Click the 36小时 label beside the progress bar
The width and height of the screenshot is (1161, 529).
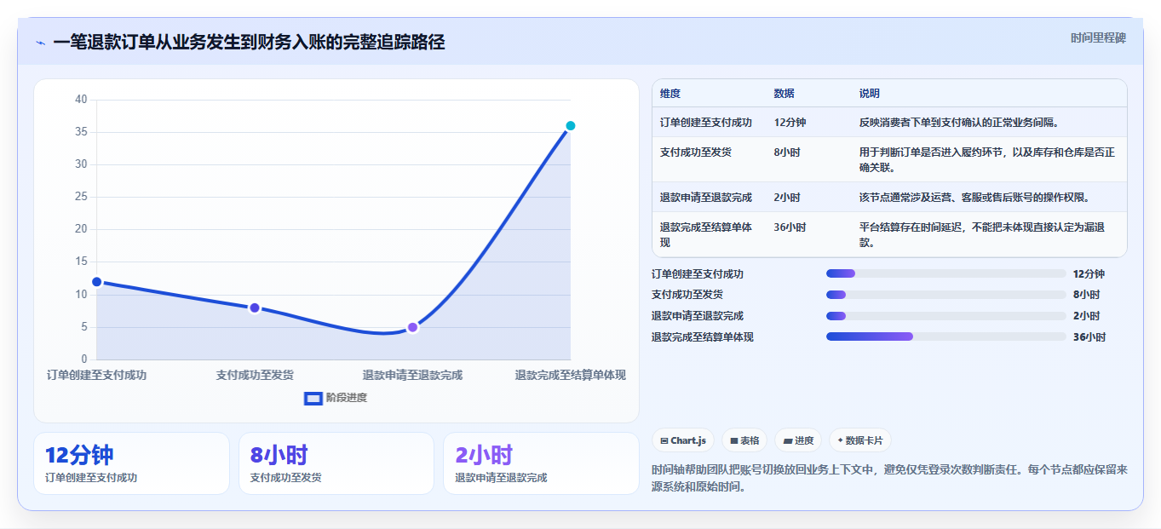tap(1089, 337)
